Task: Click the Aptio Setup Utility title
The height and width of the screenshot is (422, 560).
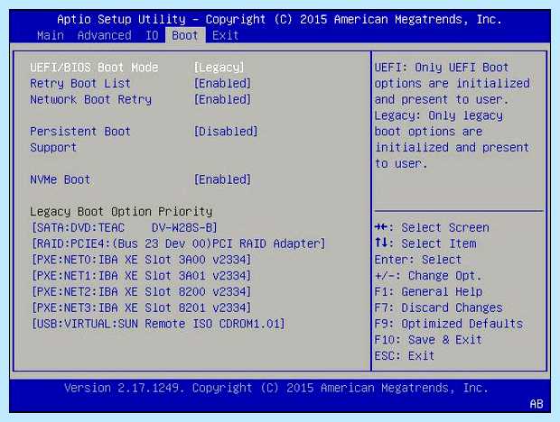Action: pyautogui.click(x=280, y=19)
